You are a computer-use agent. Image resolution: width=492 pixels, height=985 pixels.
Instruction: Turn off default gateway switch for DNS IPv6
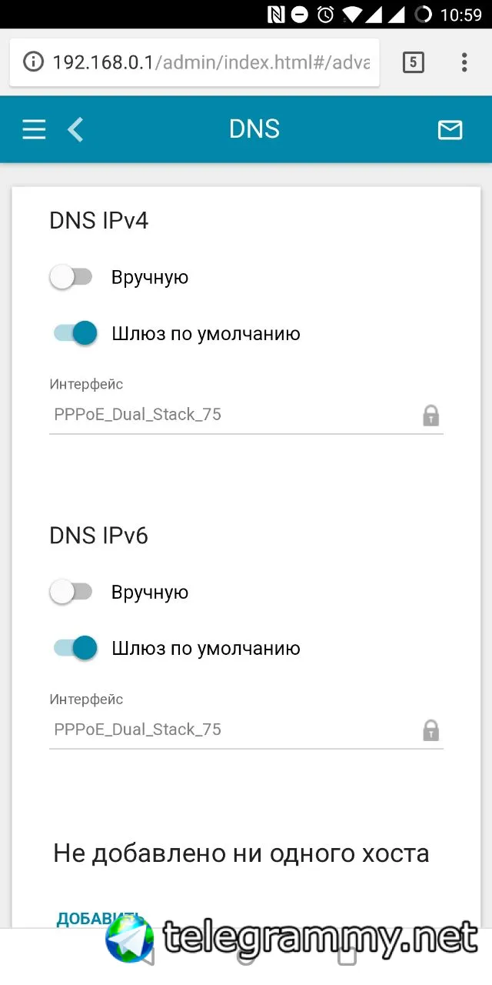(x=75, y=648)
